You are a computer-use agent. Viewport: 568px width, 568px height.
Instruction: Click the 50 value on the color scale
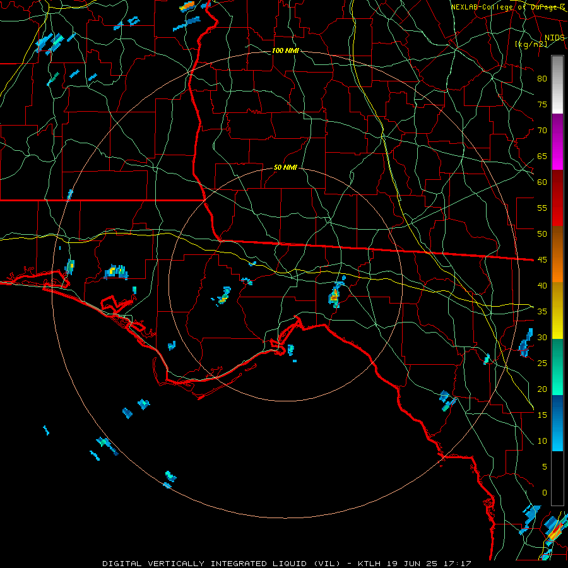click(542, 234)
